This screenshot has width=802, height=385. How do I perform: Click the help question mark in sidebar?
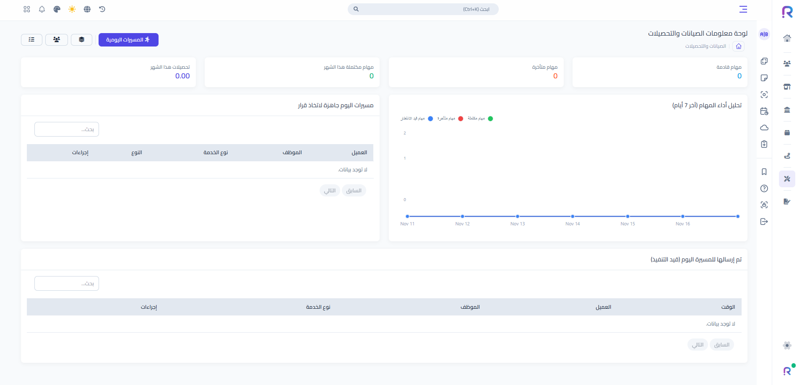tap(764, 189)
